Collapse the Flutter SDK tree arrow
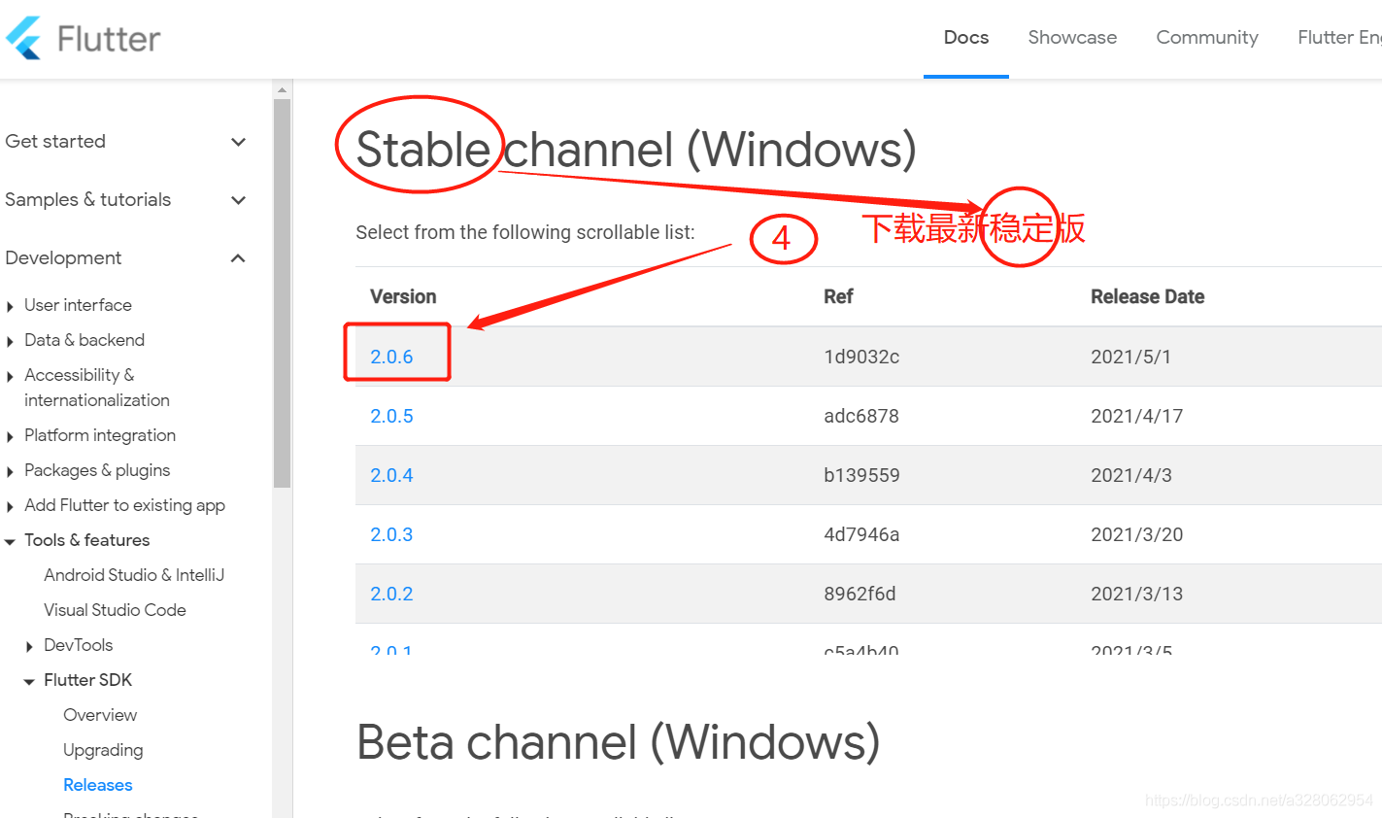The image size is (1382, 818). [29, 681]
